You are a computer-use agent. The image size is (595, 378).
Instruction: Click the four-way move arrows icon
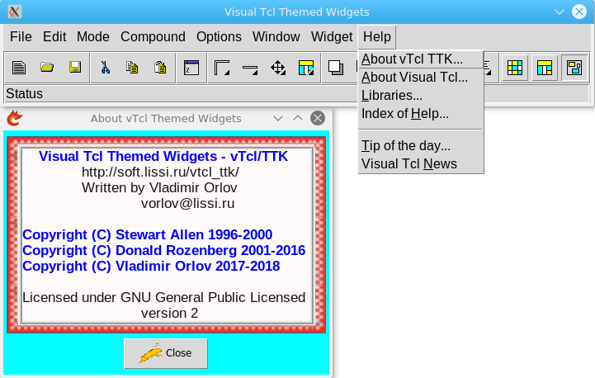(278, 68)
